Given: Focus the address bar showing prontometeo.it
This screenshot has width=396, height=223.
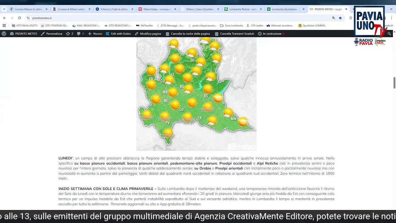Looking at the screenshot, I should click(179, 18).
